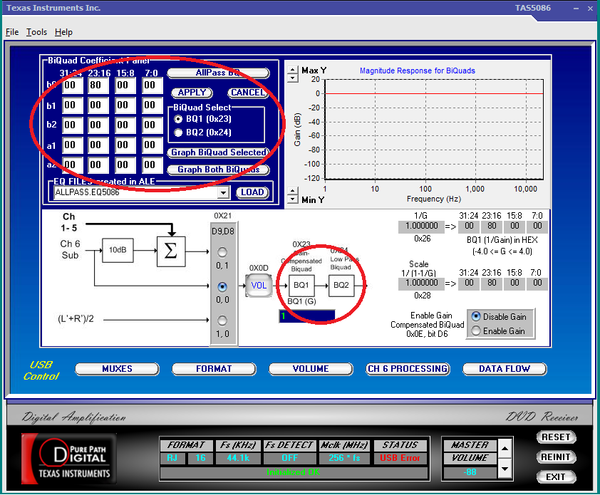Click the VOL block in signal chain

pos(259,285)
